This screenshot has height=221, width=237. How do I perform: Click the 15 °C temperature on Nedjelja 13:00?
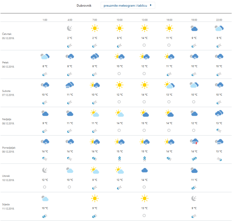(x=144, y=123)
